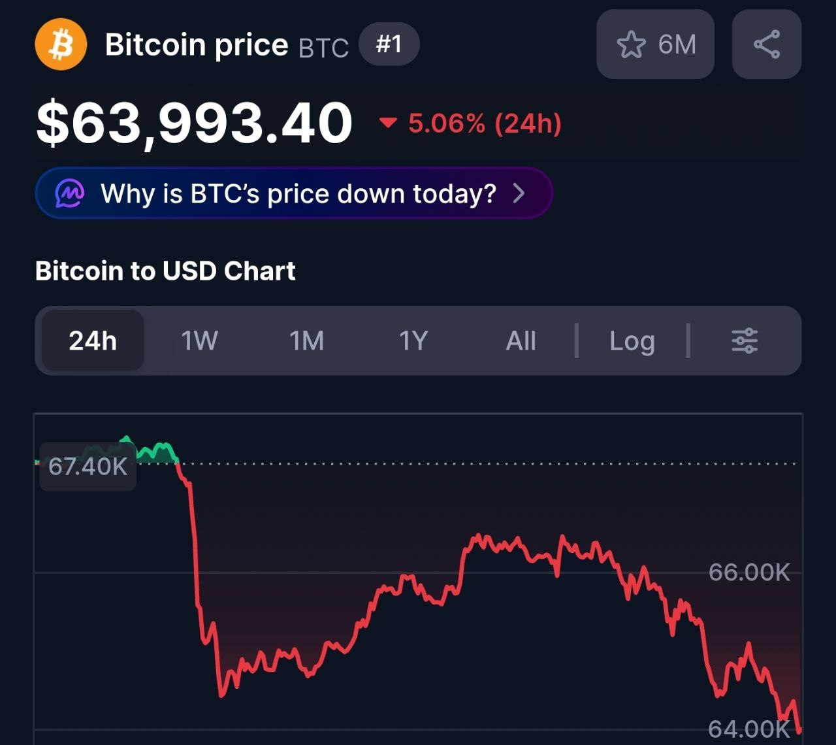Image resolution: width=836 pixels, height=745 pixels.
Task: Click the $63,993.40 price value
Action: coord(194,123)
